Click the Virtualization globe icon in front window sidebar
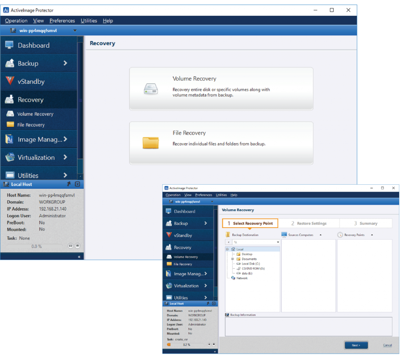 click(168, 286)
